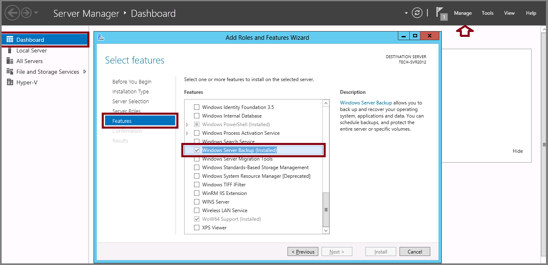548x265 pixels.
Task: Toggle the Windows TIFF IFilter checkbox
Action: point(197,185)
